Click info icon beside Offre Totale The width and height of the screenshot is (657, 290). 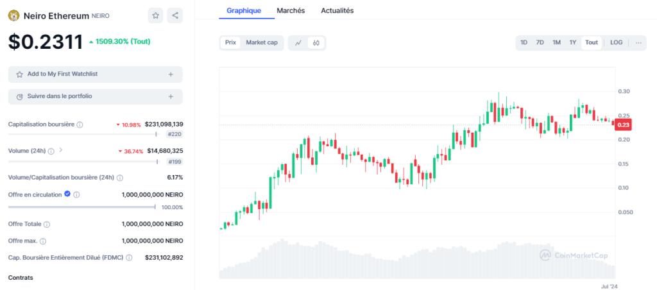click(x=46, y=224)
